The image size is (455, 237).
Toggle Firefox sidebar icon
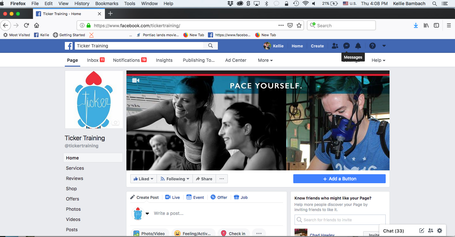pyautogui.click(x=436, y=25)
